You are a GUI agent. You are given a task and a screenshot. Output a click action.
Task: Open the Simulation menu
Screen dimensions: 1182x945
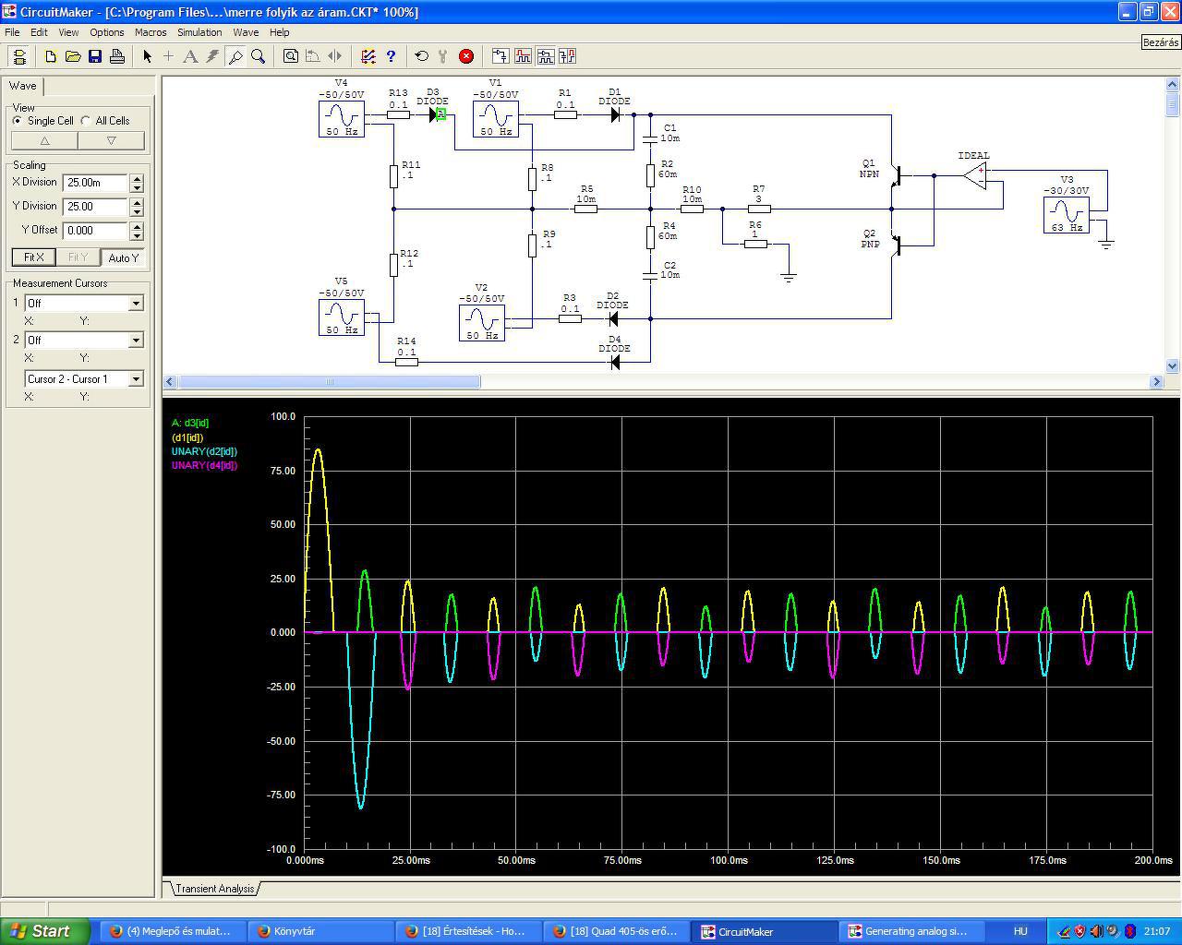point(199,32)
